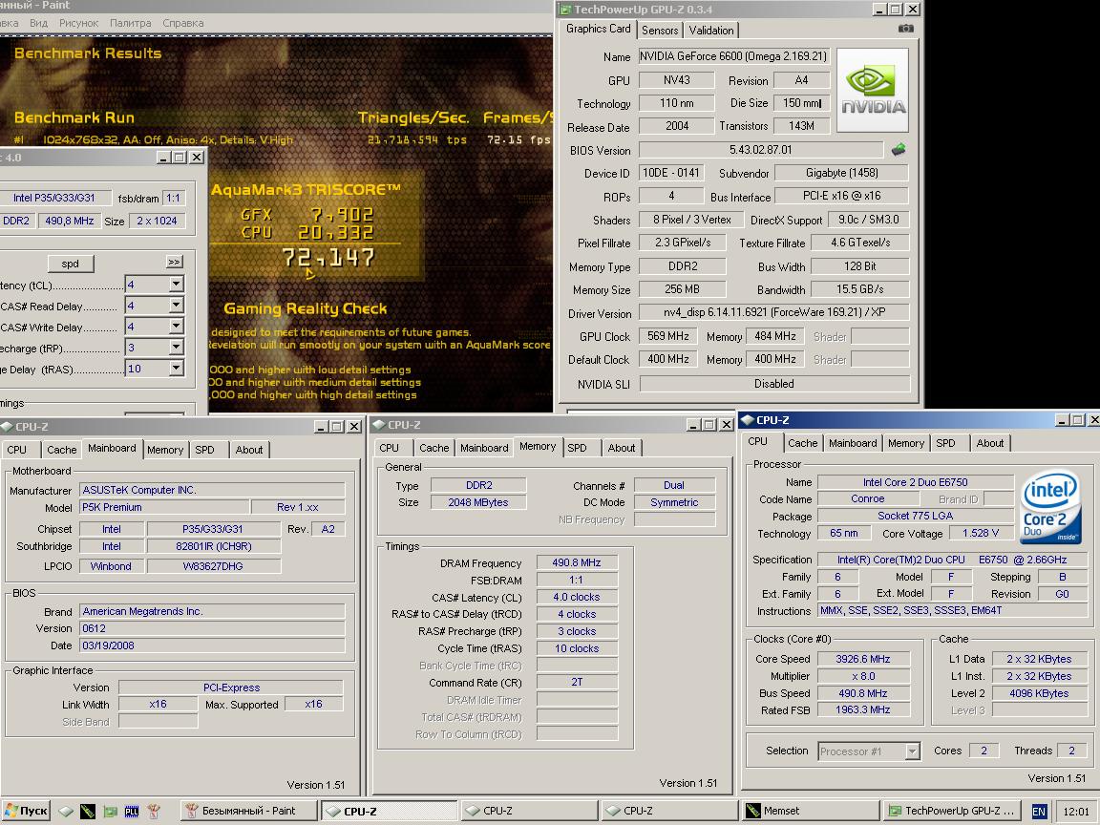
Task: Open the Paint quick launch icon
Action: 154,811
